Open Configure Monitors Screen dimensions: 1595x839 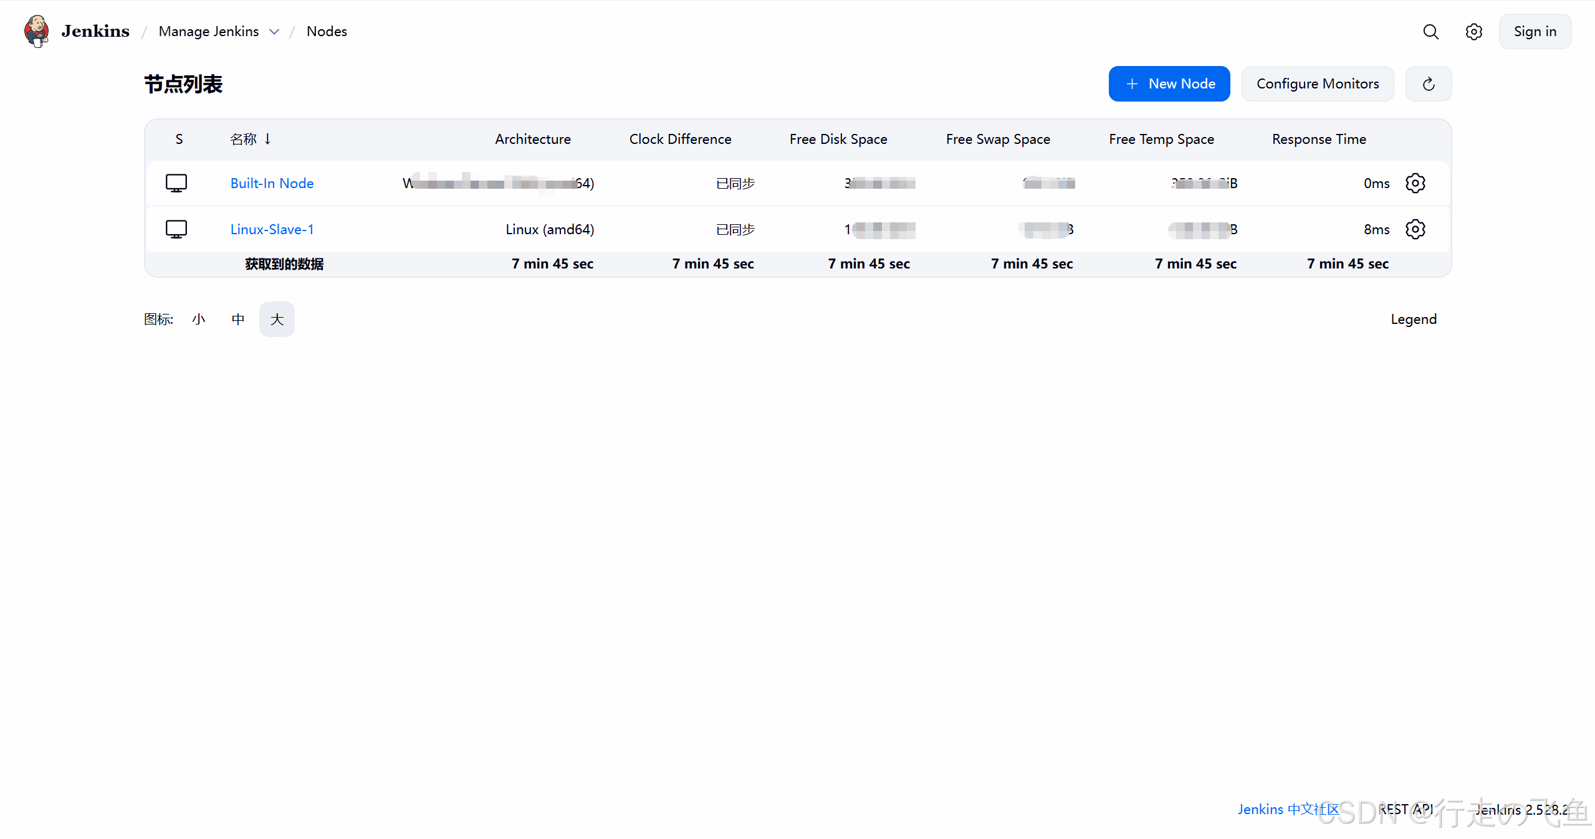(x=1317, y=83)
